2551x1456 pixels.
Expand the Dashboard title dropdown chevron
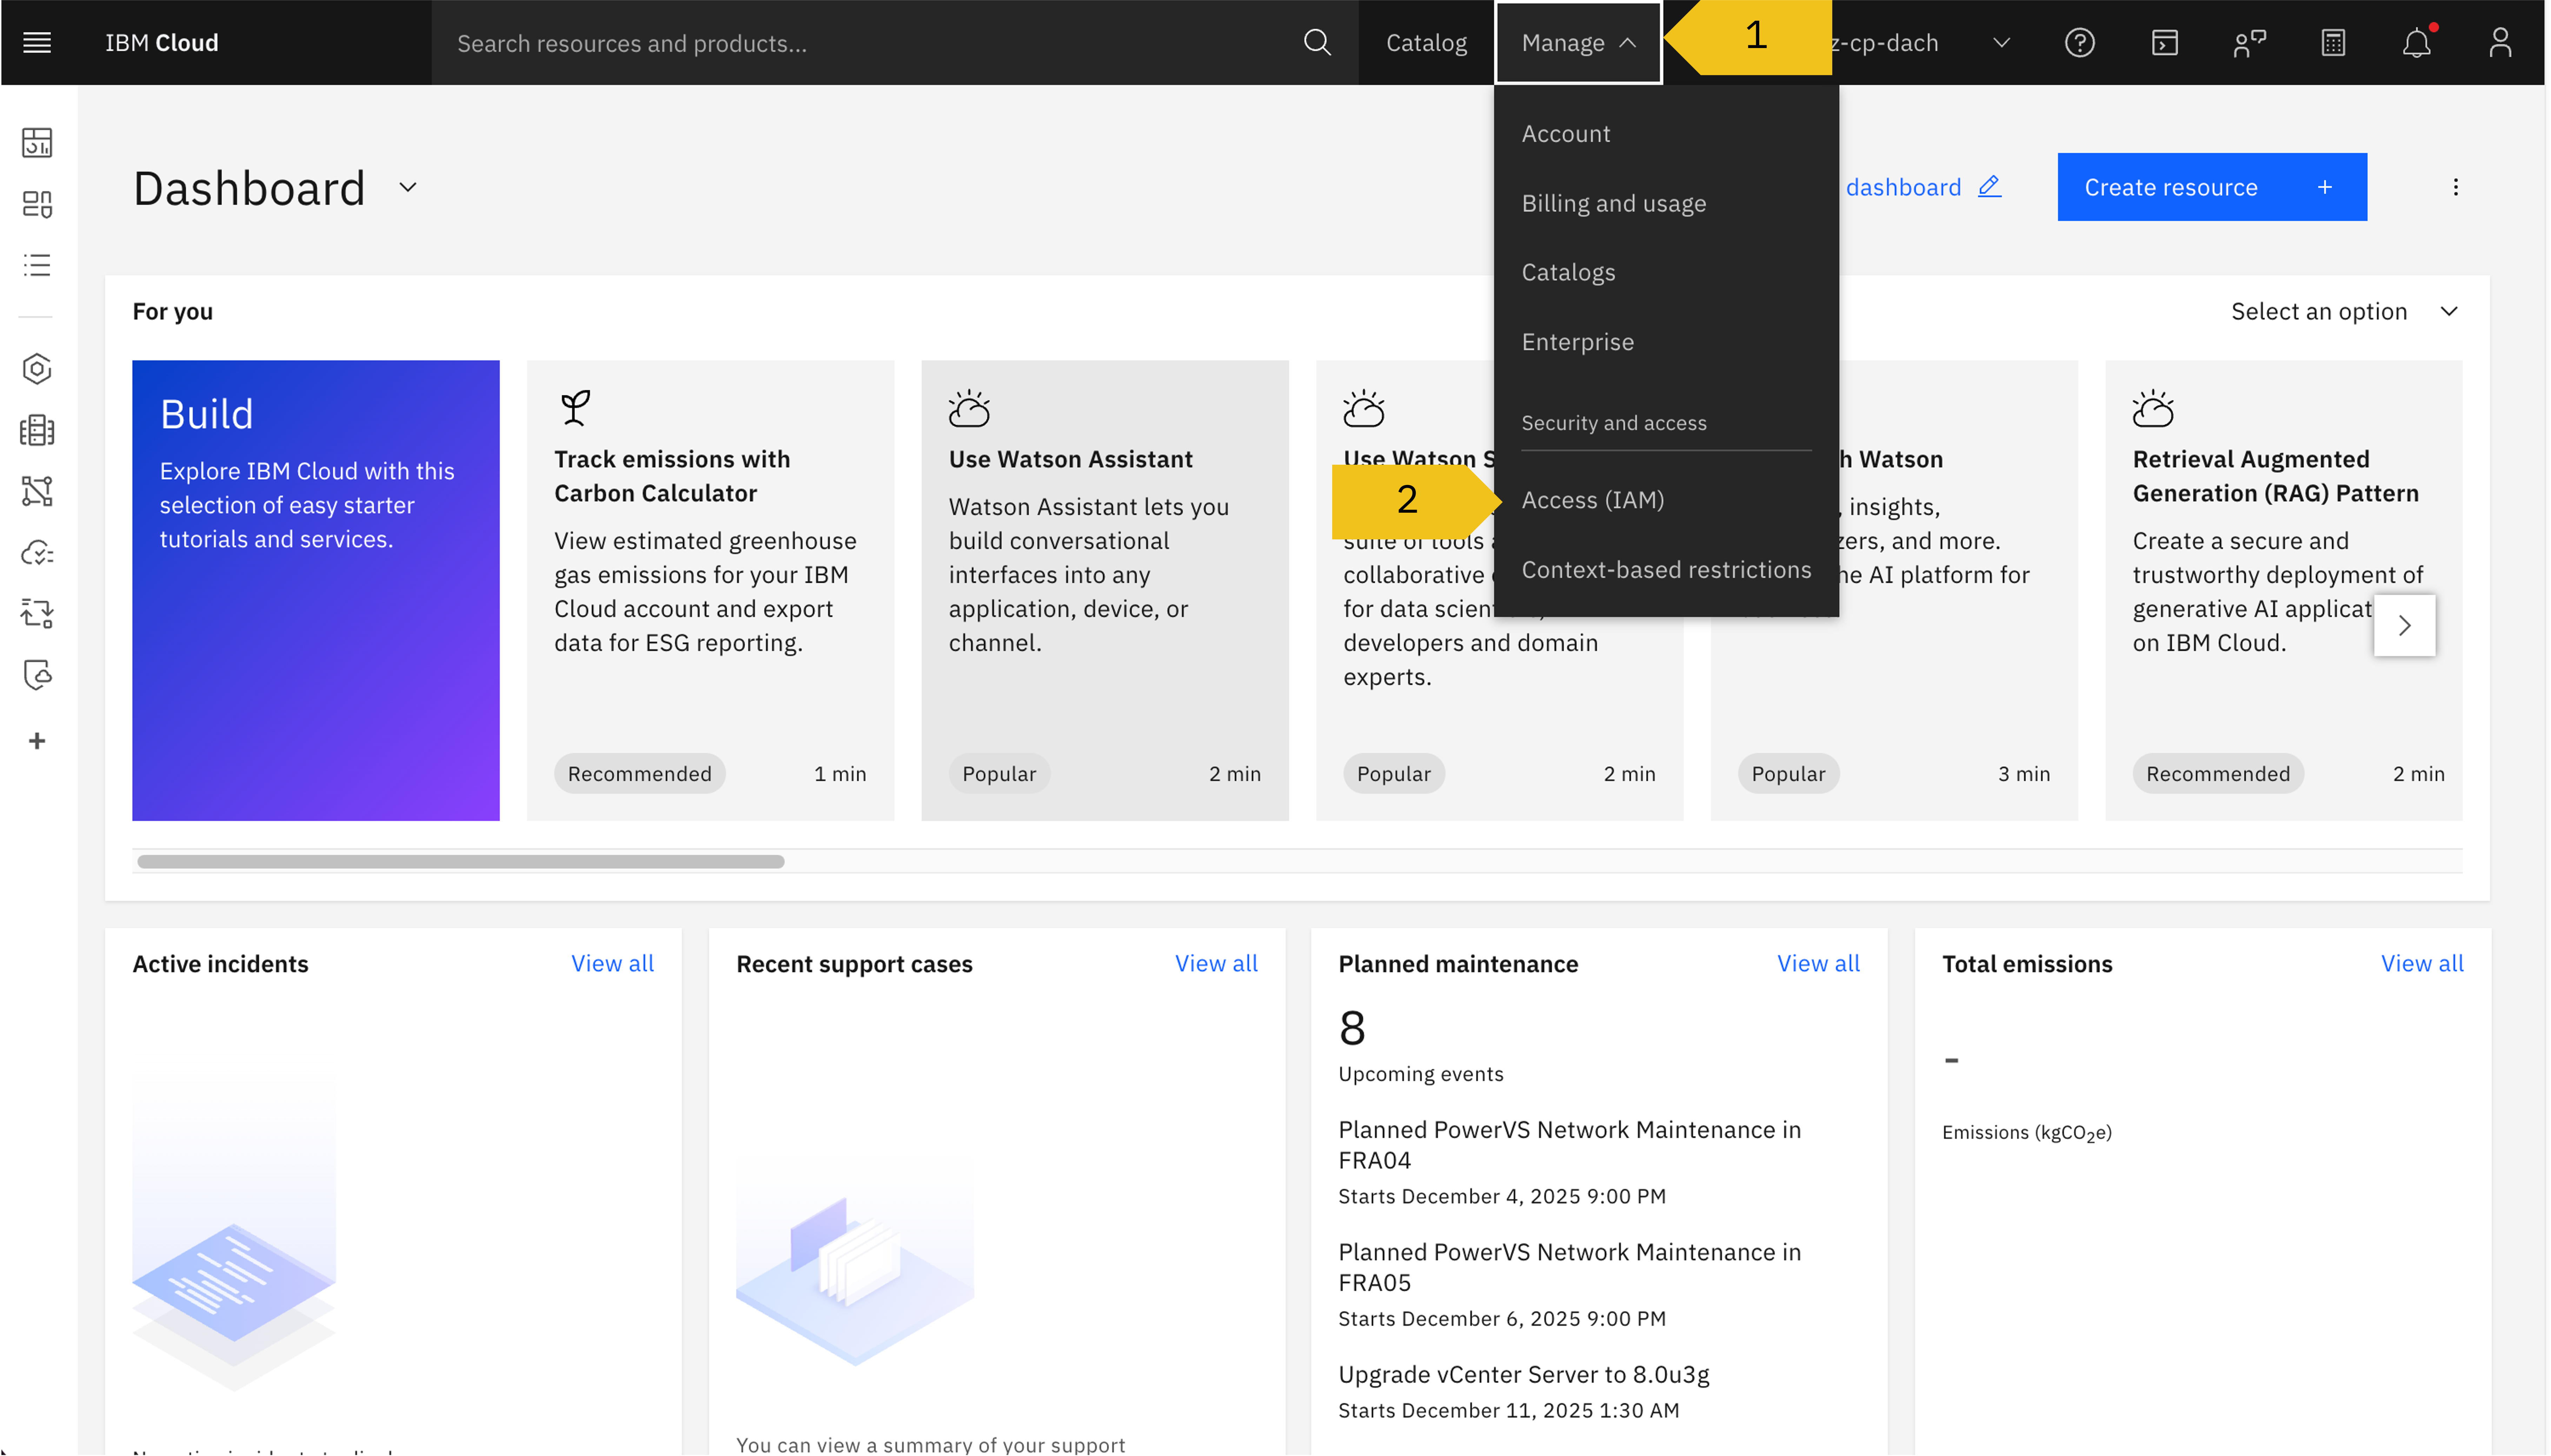coord(407,187)
